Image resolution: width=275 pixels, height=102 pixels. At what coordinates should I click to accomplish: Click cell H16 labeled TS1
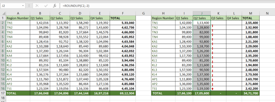tap(163, 89)
